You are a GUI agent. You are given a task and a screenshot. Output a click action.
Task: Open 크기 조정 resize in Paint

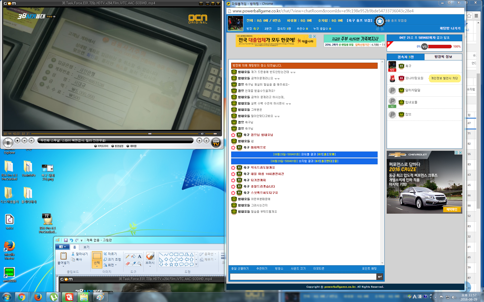(x=112, y=259)
